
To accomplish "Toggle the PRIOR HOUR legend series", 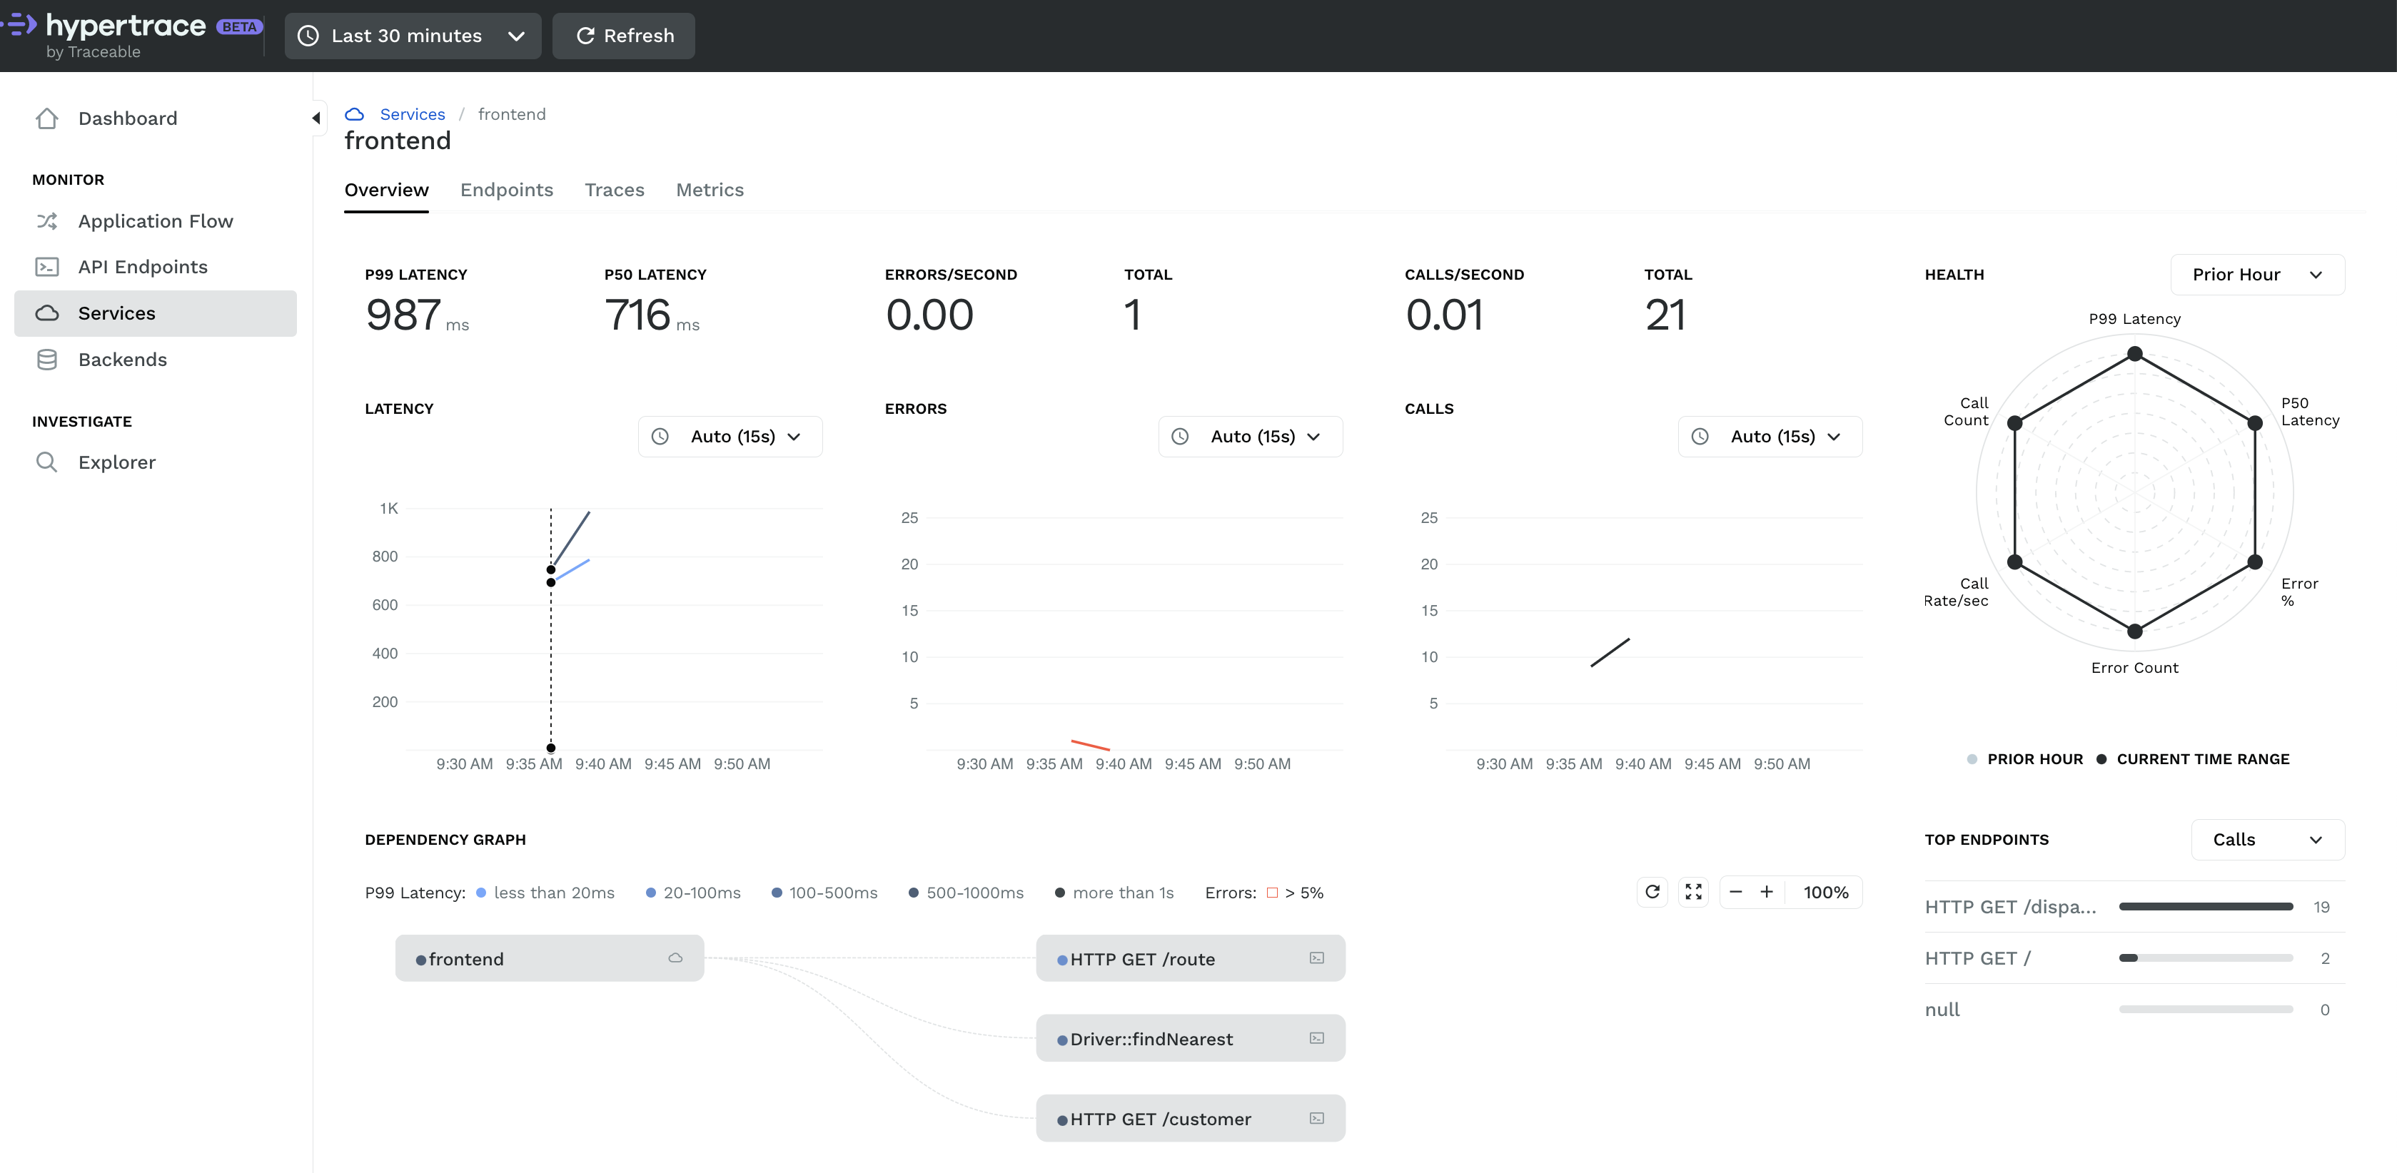I will pyautogui.click(x=2025, y=759).
